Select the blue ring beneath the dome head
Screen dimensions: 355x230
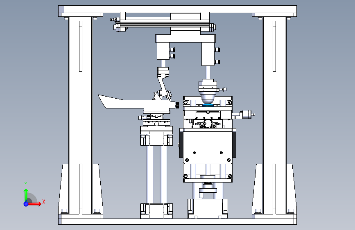(x=208, y=105)
